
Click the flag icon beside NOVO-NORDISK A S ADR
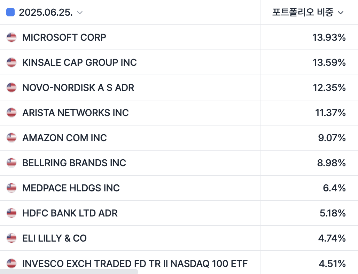pos(11,87)
